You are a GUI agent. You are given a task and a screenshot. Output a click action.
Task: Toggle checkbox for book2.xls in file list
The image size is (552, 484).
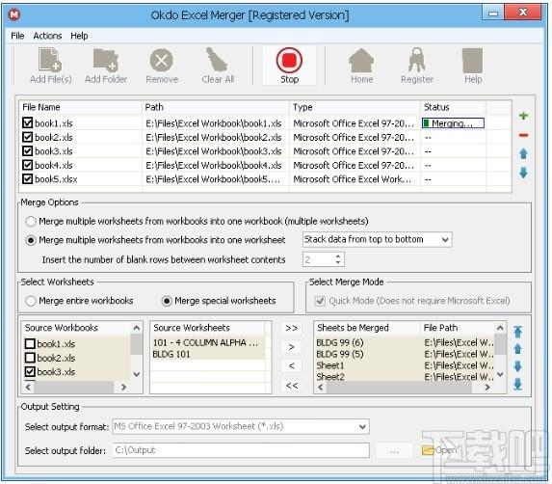point(27,137)
